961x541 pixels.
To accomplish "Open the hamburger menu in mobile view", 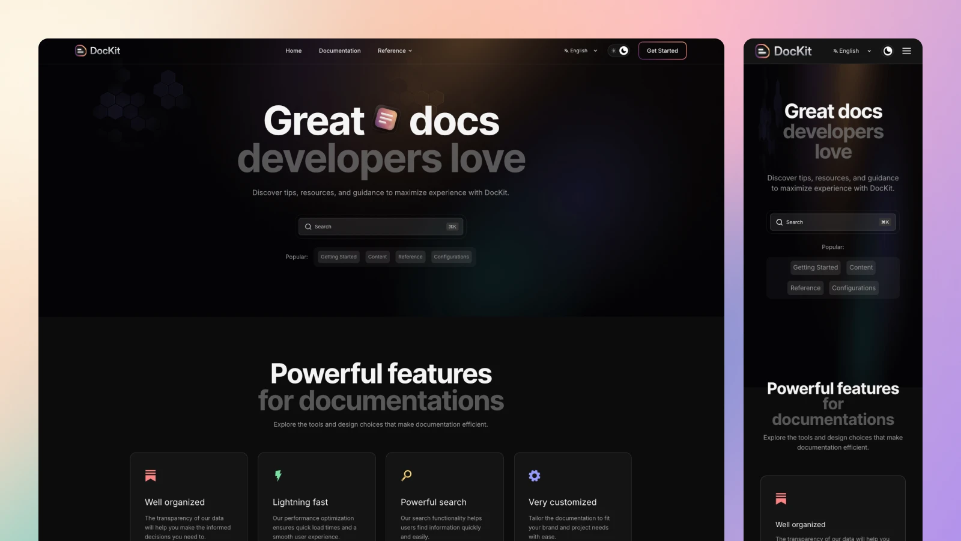I will pos(906,51).
